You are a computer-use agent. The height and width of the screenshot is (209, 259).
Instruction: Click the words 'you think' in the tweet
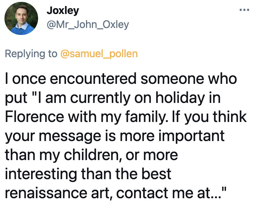point(216,117)
